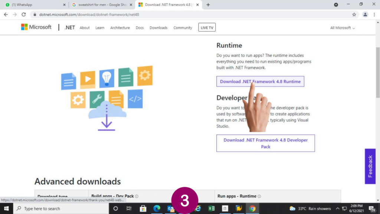Launch Cortana from the taskbar

click(x=115, y=208)
